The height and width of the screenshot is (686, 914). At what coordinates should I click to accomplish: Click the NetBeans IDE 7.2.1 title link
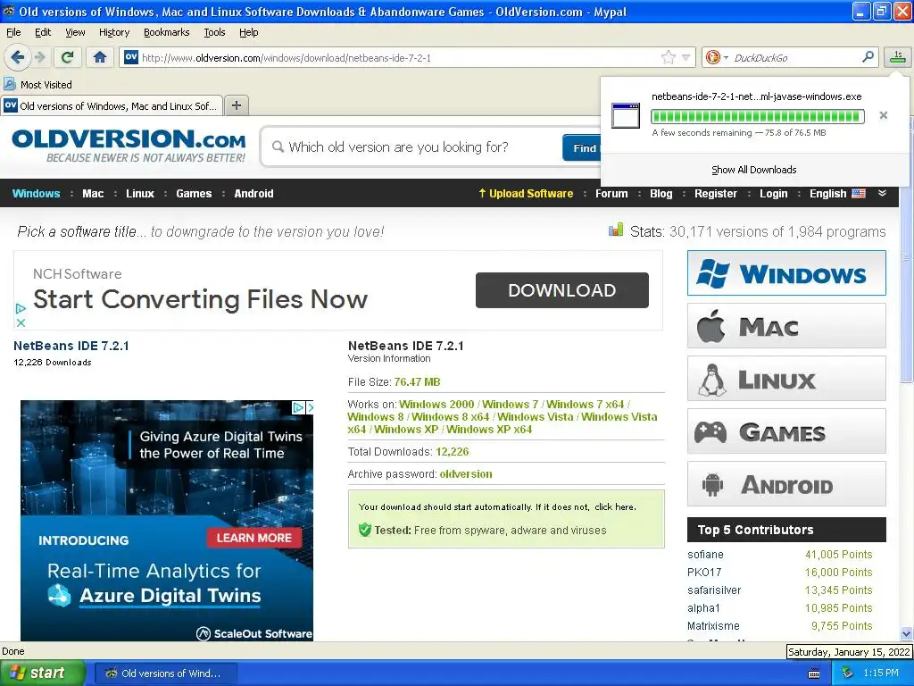71,346
